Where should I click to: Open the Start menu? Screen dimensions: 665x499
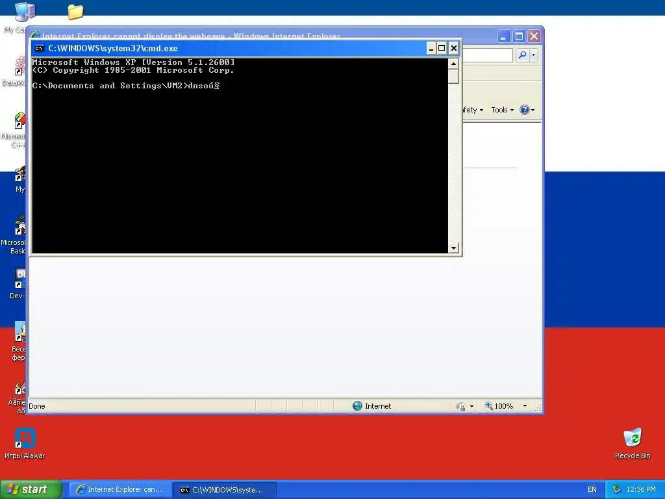pyautogui.click(x=31, y=489)
